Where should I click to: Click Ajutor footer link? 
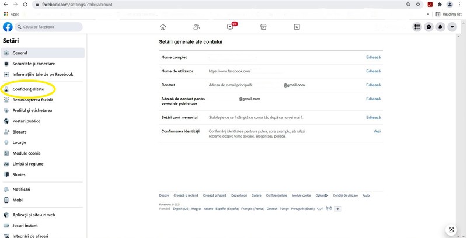[367, 195]
